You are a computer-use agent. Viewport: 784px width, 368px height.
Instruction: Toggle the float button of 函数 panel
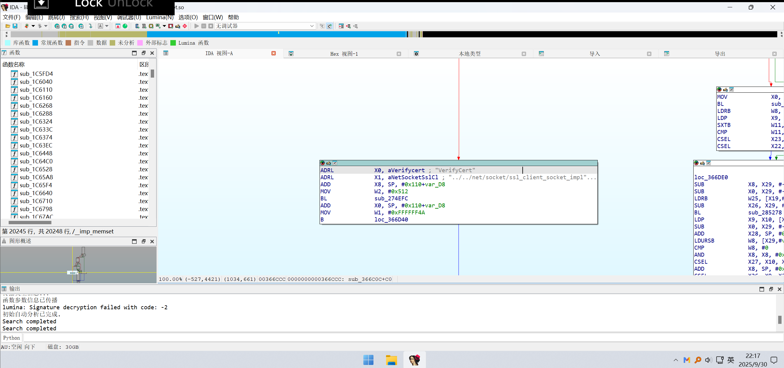pos(143,53)
